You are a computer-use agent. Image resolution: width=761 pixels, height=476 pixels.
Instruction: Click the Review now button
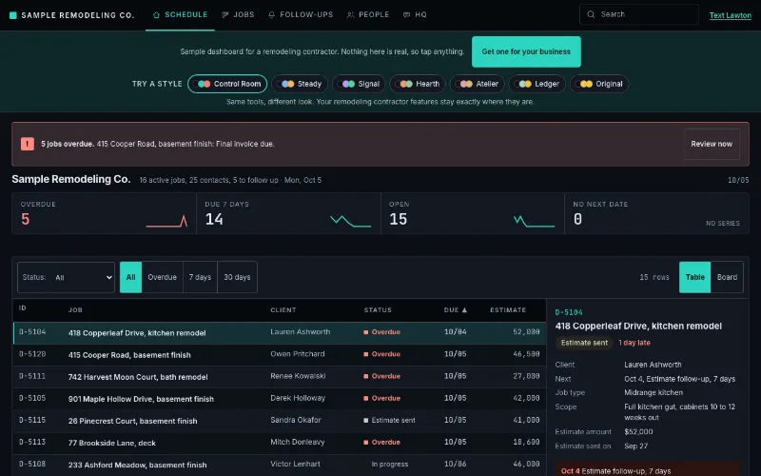(712, 144)
